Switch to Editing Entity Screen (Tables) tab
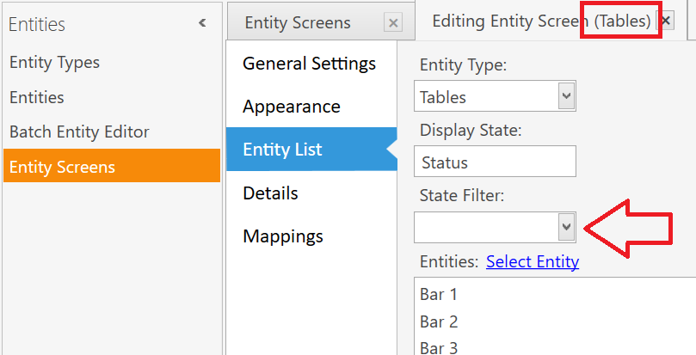The height and width of the screenshot is (355, 696). coord(541,21)
